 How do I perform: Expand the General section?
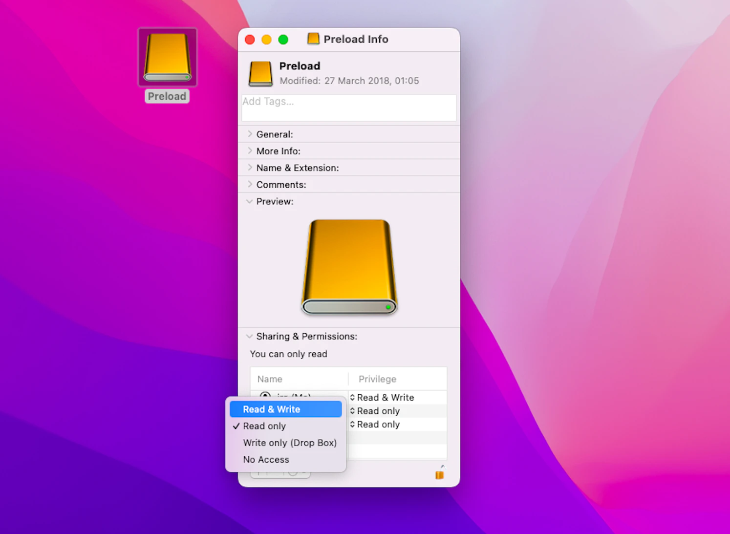(250, 134)
